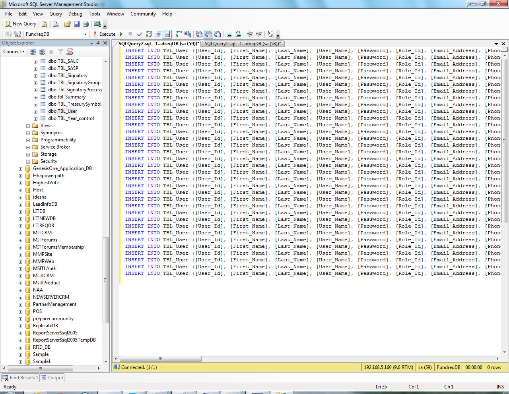509x394 pixels.
Task: Click the query editor vertical scrollbar thumb
Action: (x=504, y=141)
